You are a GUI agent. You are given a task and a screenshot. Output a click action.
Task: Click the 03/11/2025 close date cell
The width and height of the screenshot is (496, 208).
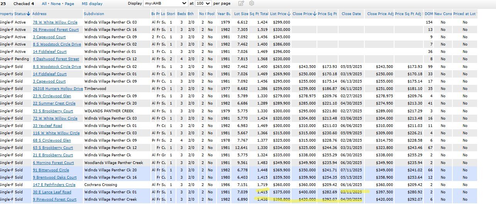point(351,192)
